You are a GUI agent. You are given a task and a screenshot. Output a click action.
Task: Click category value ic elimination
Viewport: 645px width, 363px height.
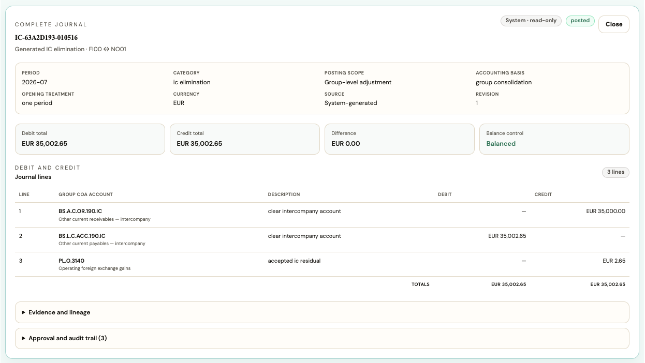[x=192, y=82]
